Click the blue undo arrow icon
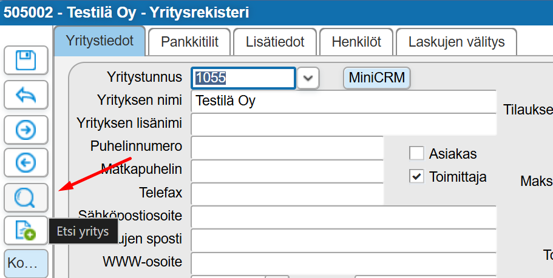 [25, 95]
